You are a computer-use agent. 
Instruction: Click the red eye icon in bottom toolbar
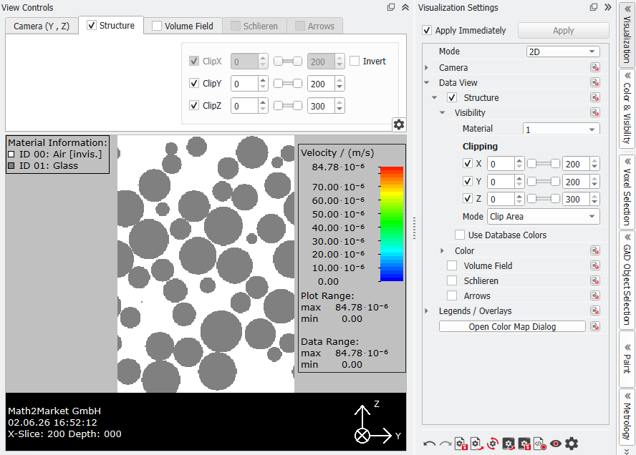point(556,444)
